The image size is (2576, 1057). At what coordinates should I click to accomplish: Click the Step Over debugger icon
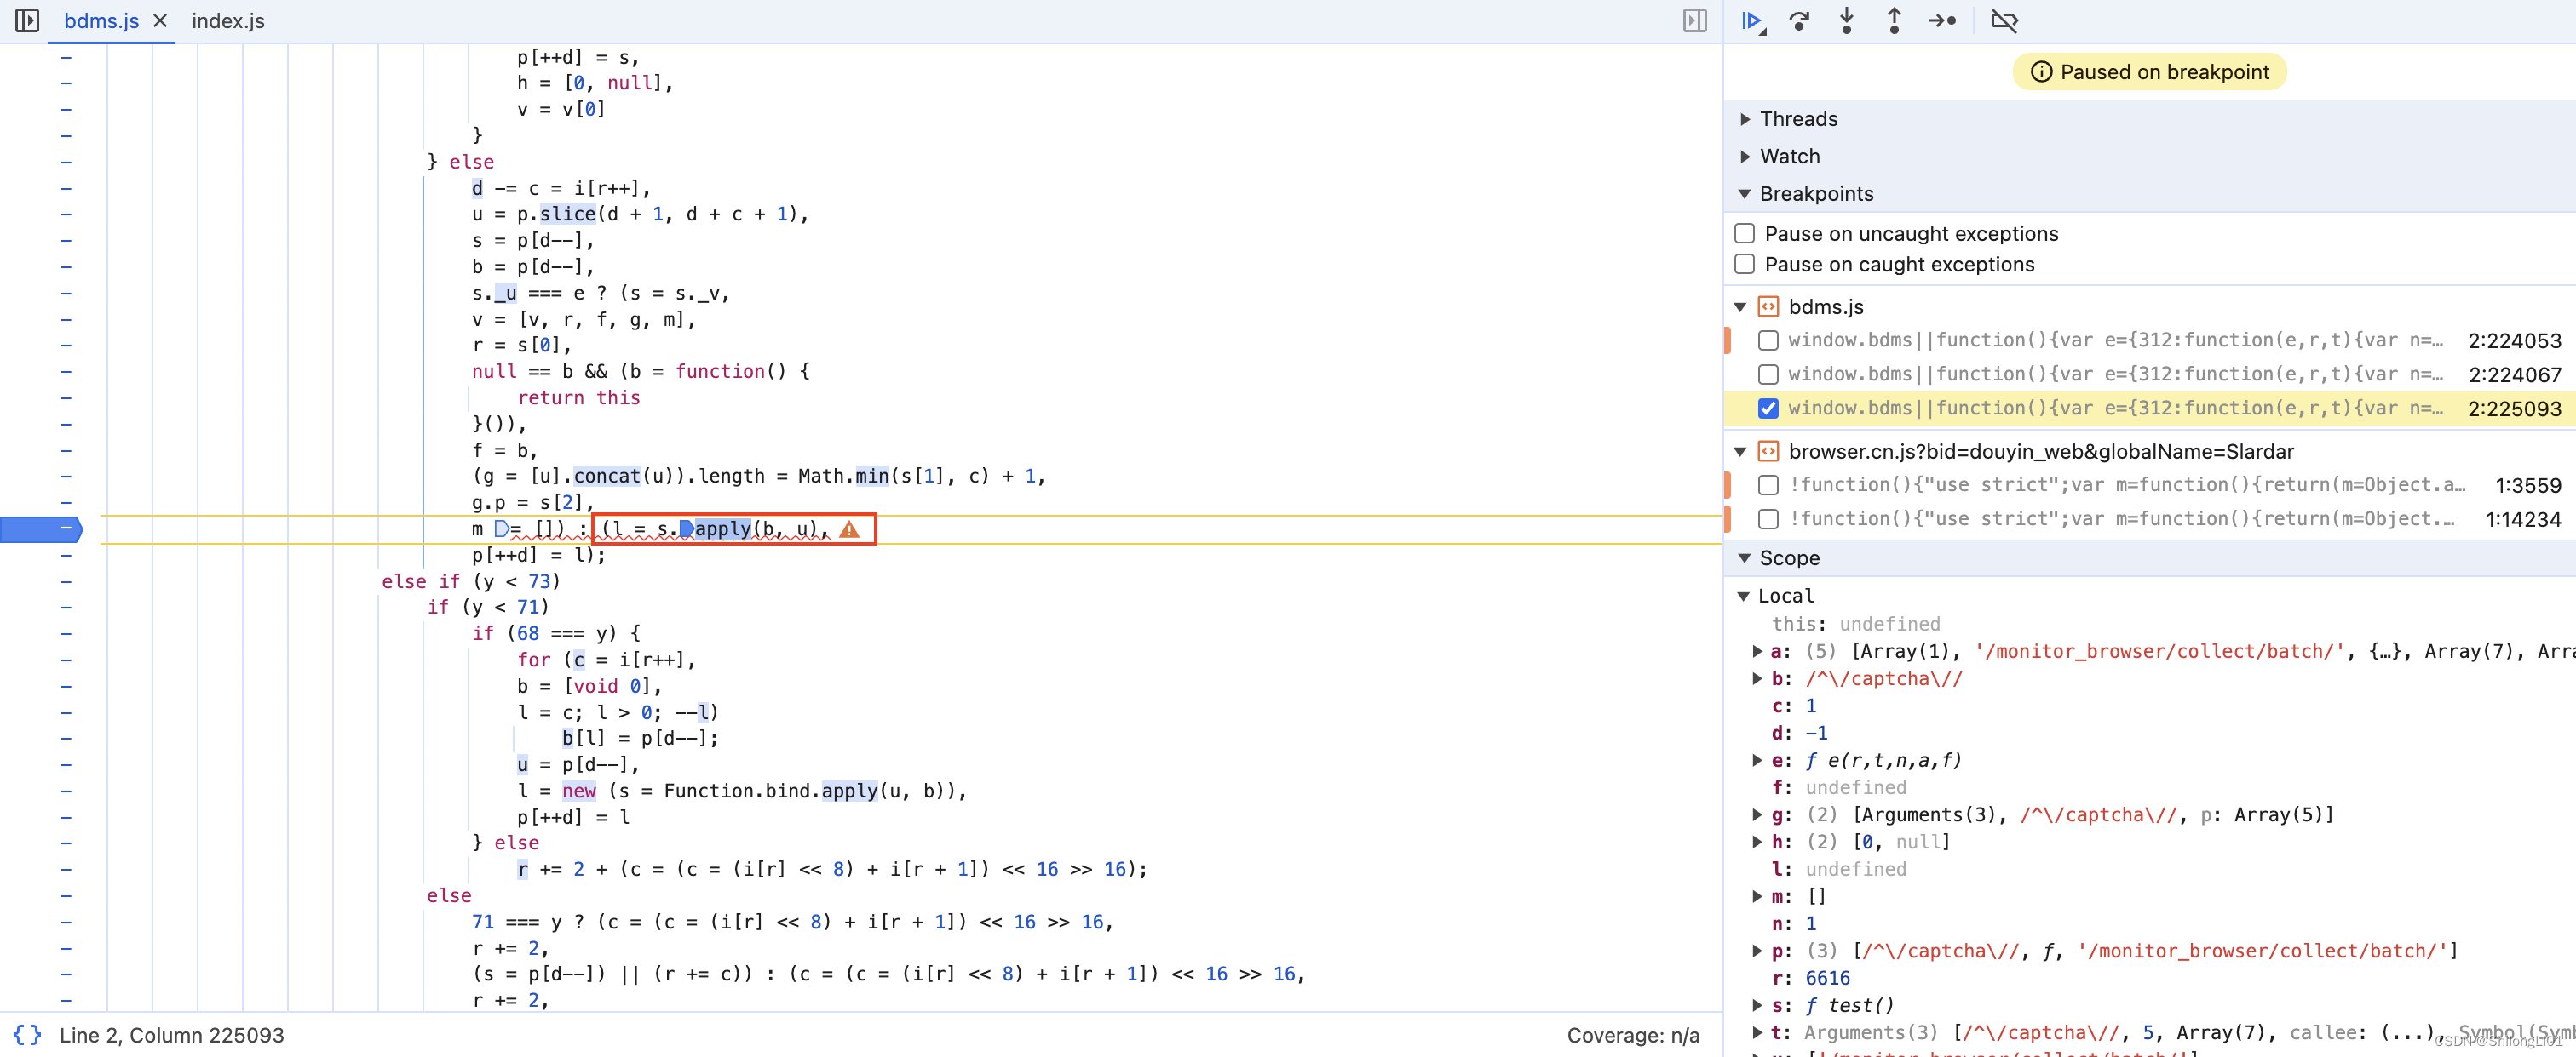click(1799, 20)
